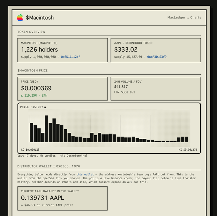
Task: Click the MacLedger :: Charts header text
Action: 184,18
